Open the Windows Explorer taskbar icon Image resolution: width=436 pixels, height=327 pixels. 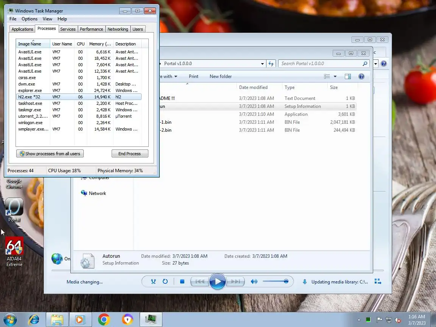point(57,320)
